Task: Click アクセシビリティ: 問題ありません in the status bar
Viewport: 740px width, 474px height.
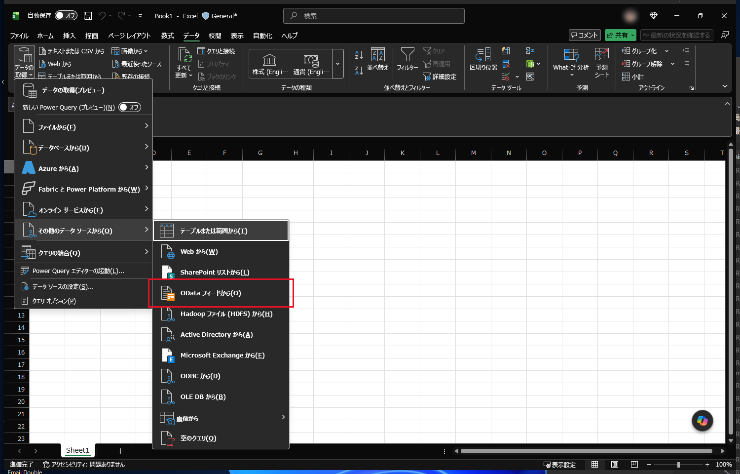Action: [84, 465]
